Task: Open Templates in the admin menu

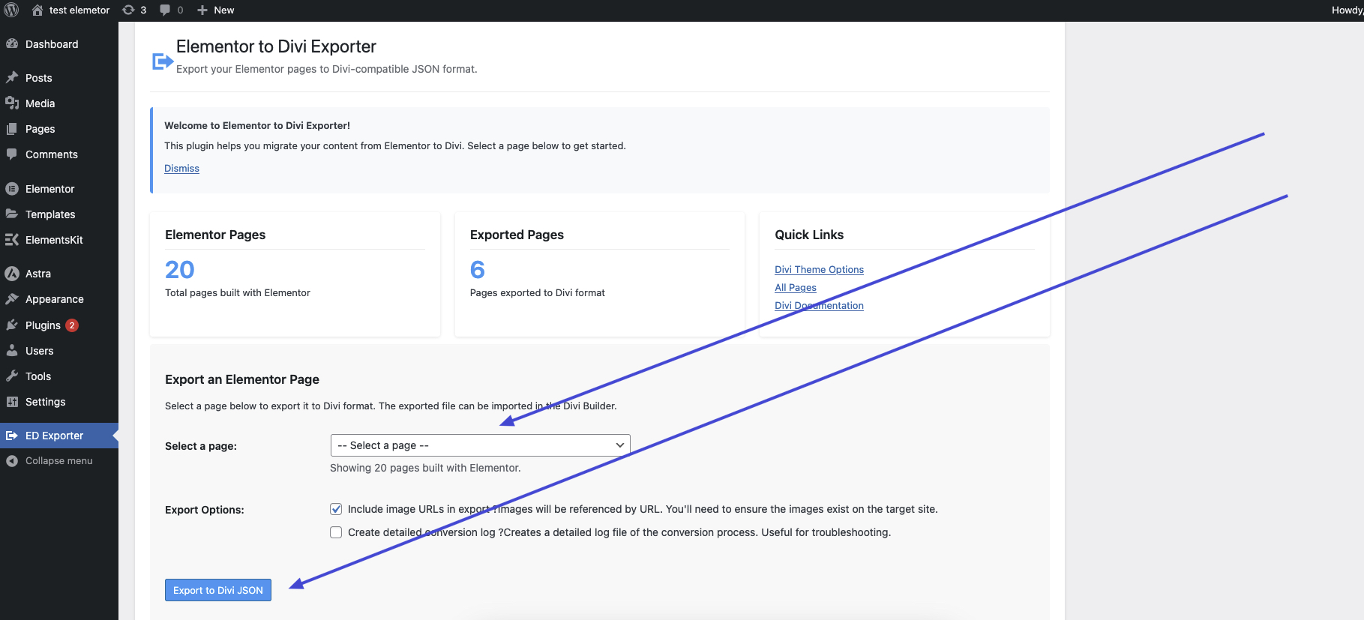Action: click(50, 214)
